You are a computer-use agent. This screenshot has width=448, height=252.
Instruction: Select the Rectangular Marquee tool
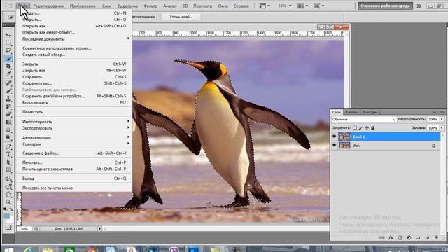click(8, 43)
